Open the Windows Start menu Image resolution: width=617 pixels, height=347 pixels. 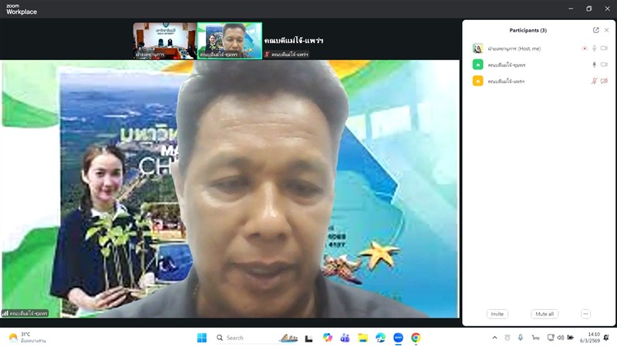(202, 338)
